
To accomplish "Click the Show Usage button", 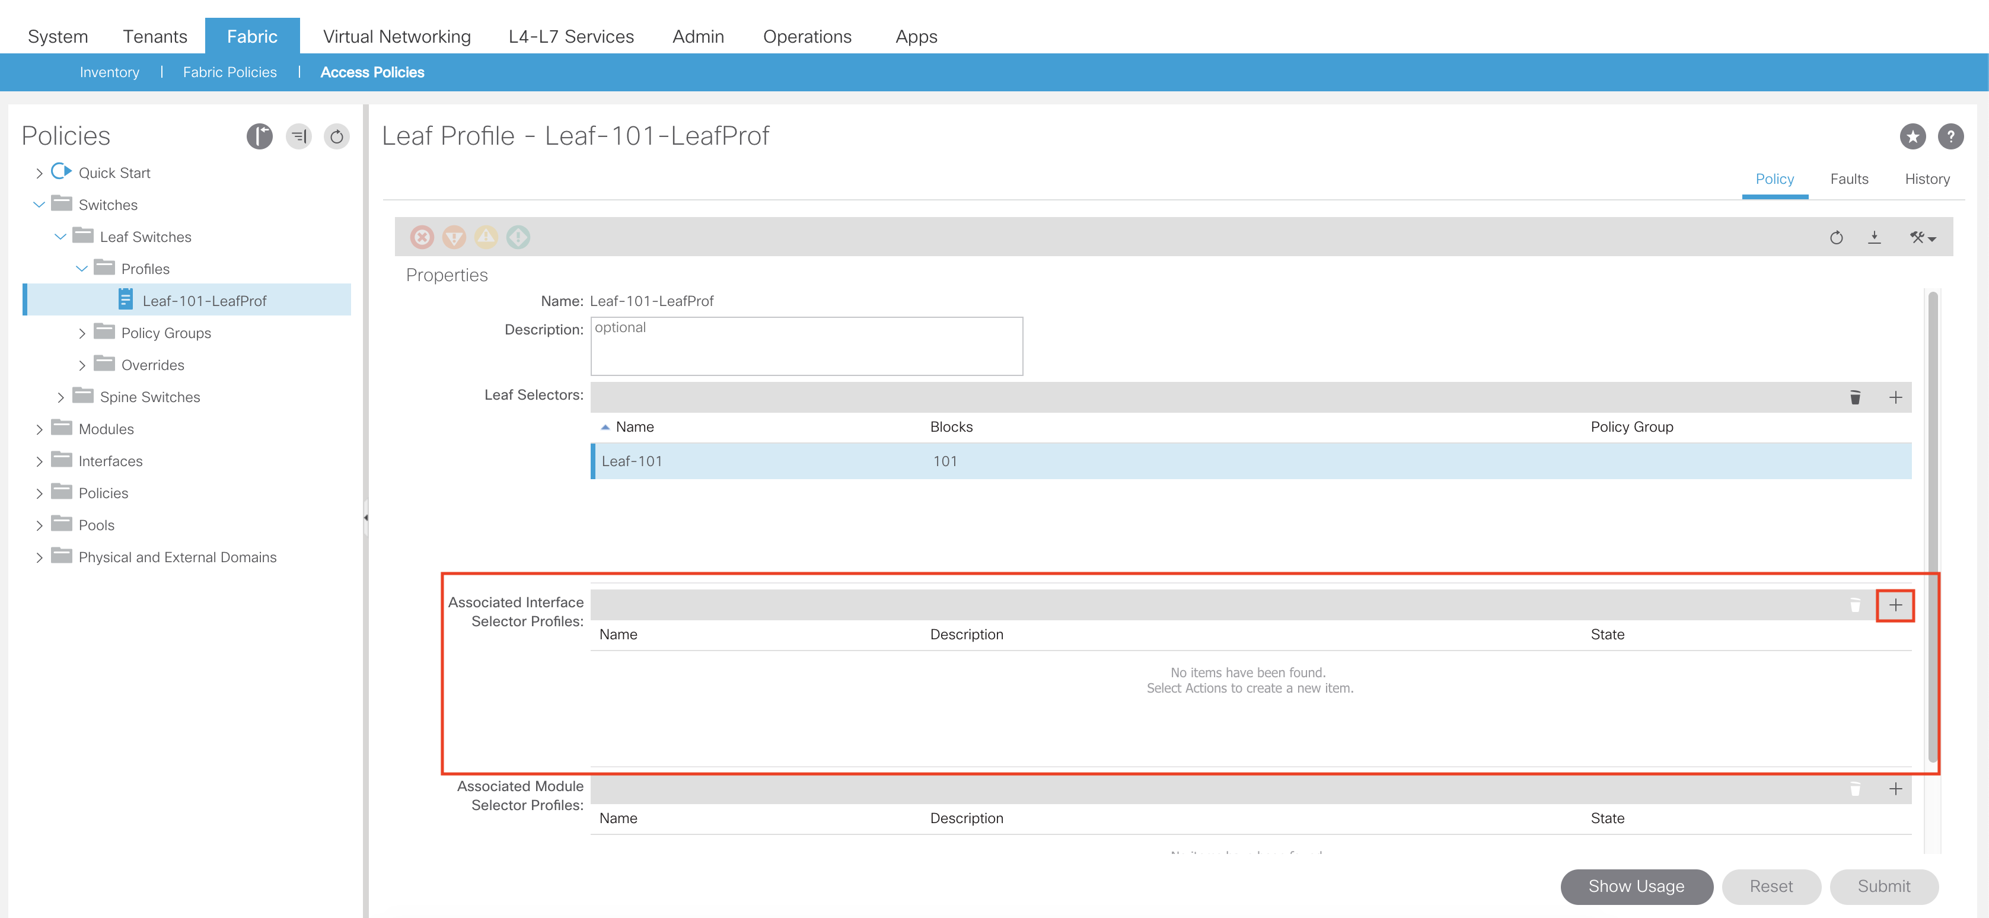I will [1636, 887].
